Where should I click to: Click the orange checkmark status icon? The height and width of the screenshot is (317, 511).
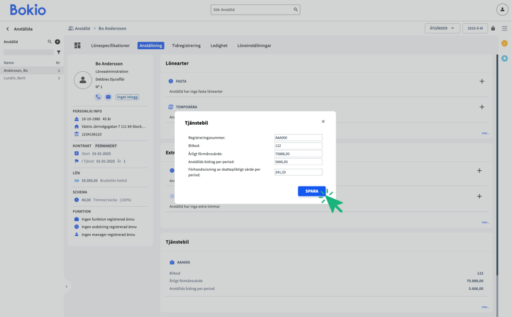504,43
